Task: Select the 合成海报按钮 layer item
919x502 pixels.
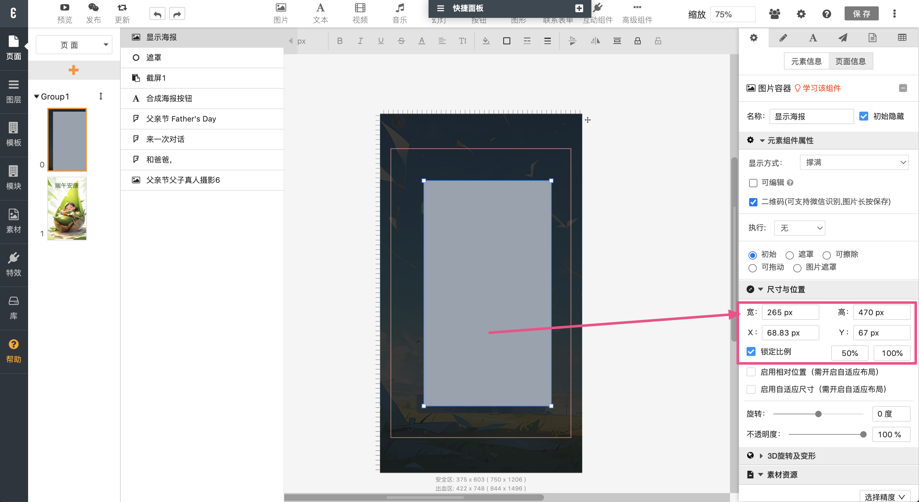Action: coord(169,98)
